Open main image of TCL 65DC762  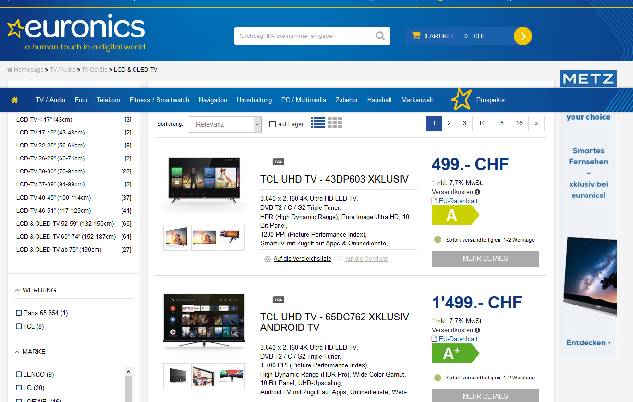click(204, 322)
